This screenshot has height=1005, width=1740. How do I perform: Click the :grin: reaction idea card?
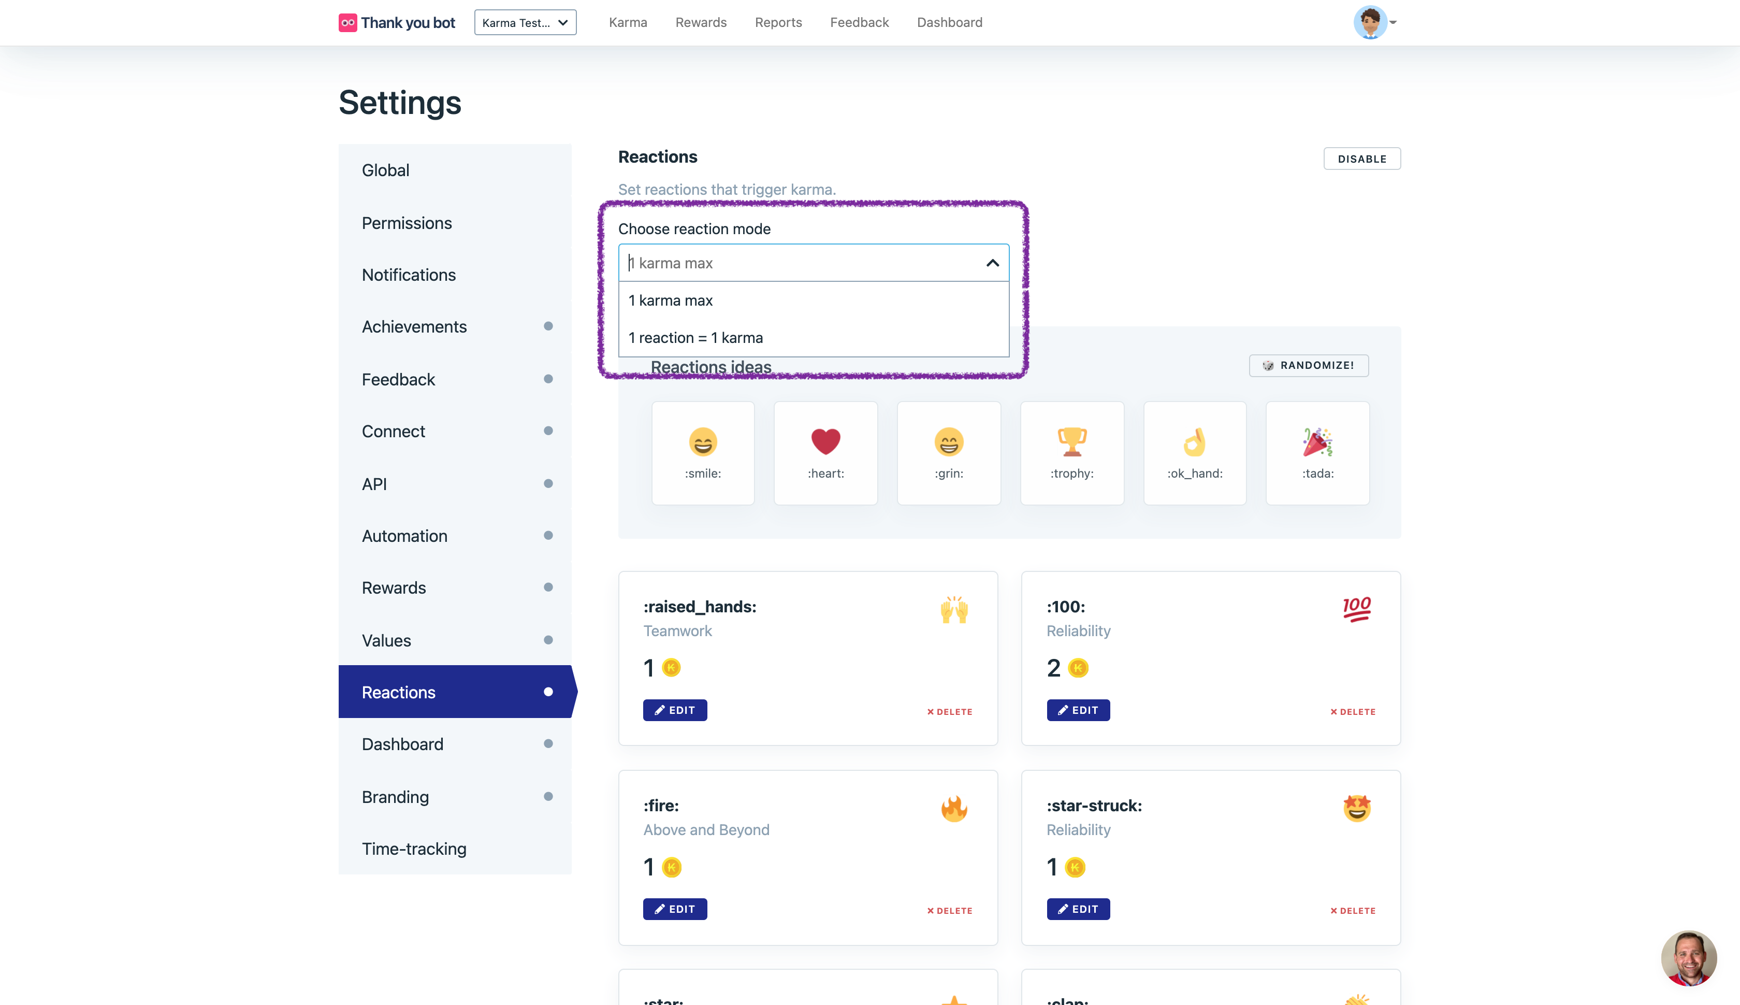point(949,453)
